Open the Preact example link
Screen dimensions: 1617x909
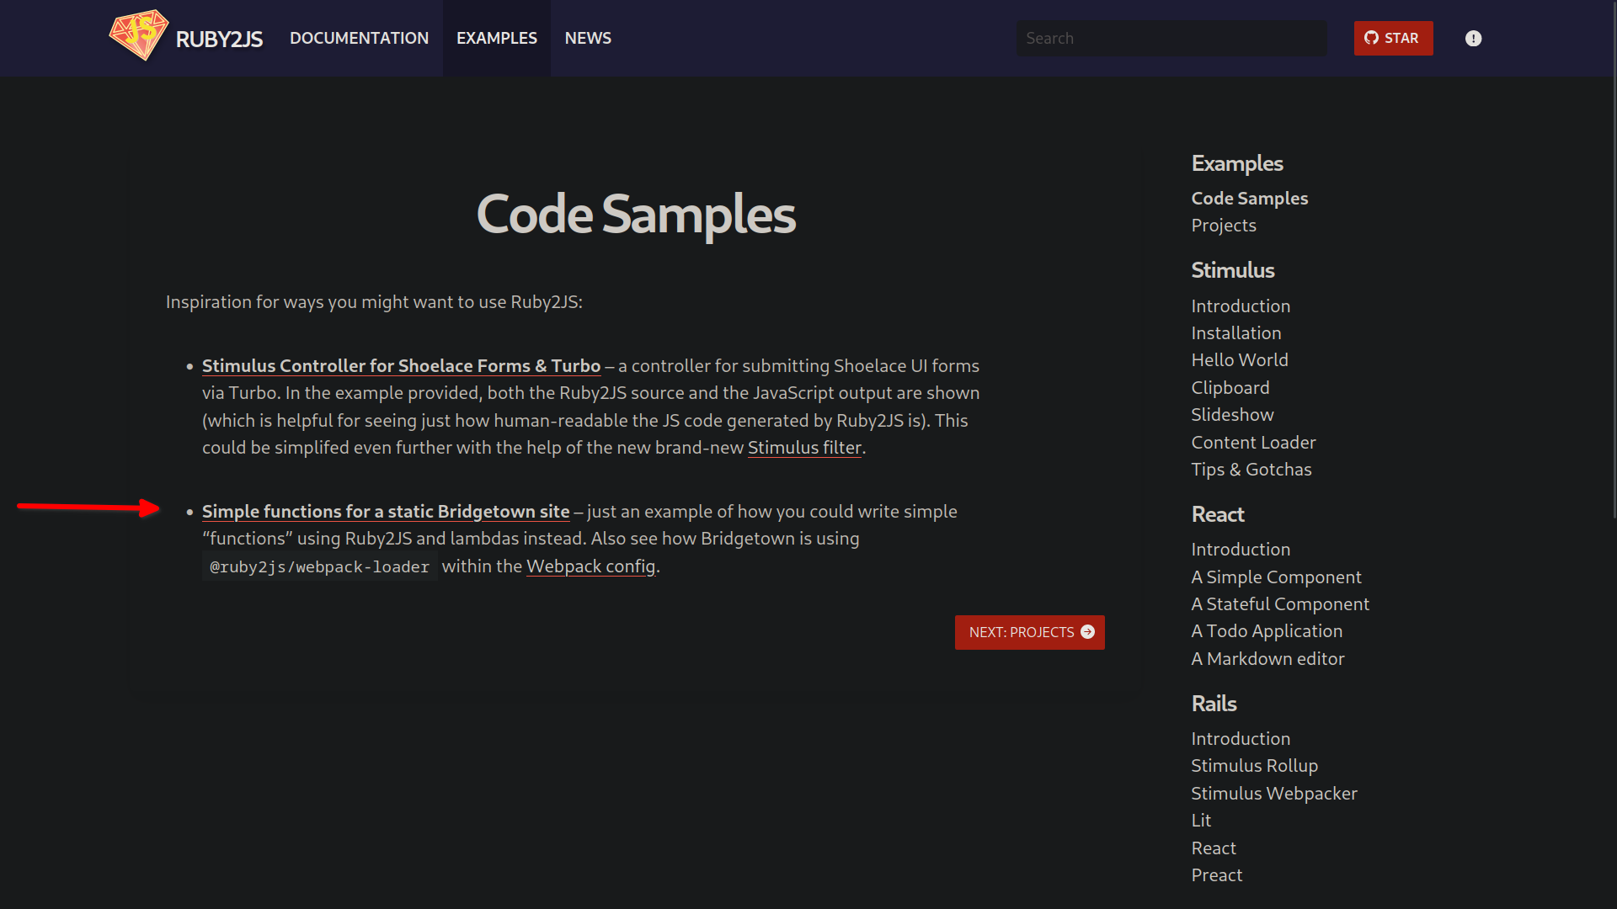[1216, 874]
